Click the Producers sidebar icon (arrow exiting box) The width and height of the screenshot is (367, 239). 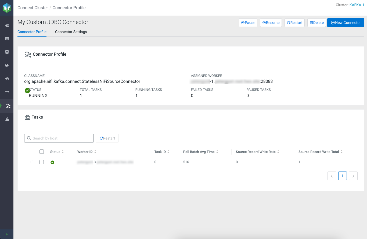pyautogui.click(x=7, y=65)
